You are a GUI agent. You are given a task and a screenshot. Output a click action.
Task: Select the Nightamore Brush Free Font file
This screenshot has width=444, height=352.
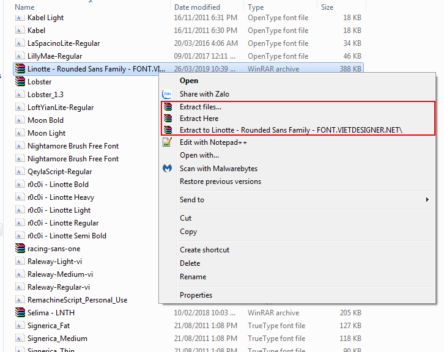click(73, 146)
